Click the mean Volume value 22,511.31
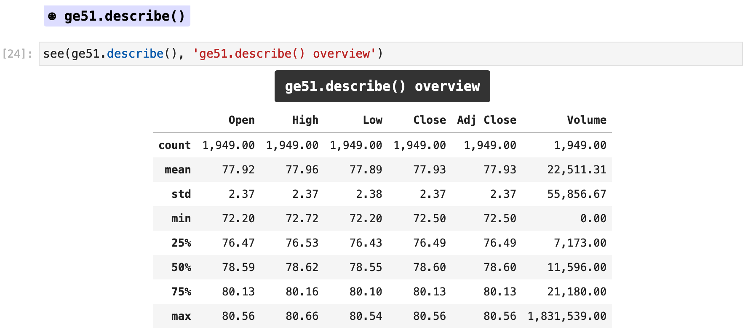This screenshot has height=335, width=748. tap(577, 170)
